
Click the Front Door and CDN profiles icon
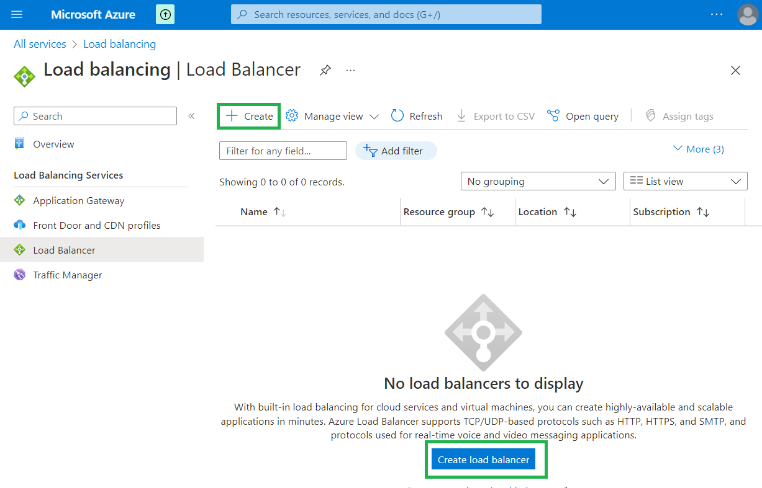(x=19, y=225)
